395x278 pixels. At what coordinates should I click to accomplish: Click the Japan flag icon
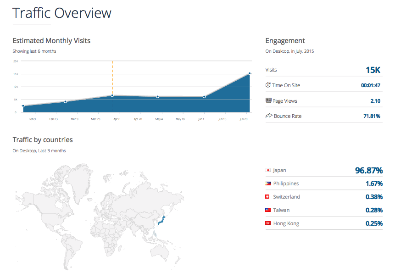tap(268, 170)
